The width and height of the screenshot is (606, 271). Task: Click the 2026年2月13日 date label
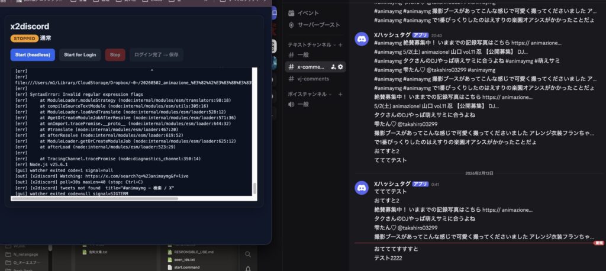pos(479,173)
